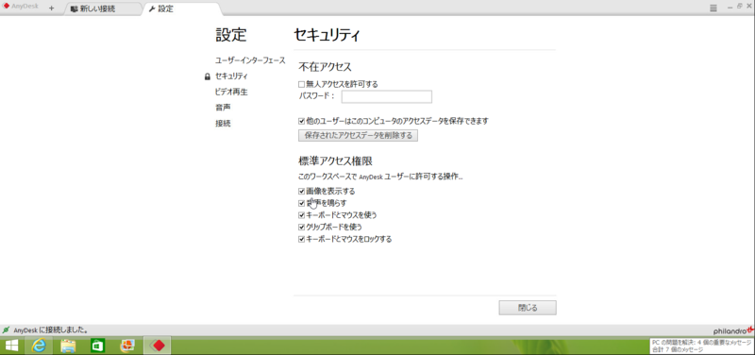Uncheck the クリップボードを使う permission
The width and height of the screenshot is (755, 355).
click(301, 227)
